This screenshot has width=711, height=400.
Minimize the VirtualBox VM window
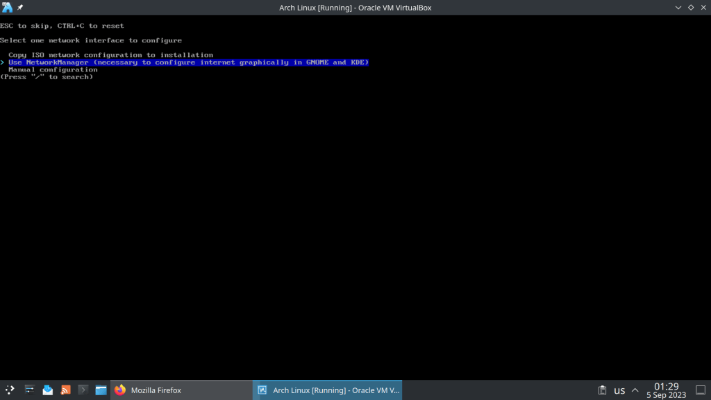(x=678, y=8)
